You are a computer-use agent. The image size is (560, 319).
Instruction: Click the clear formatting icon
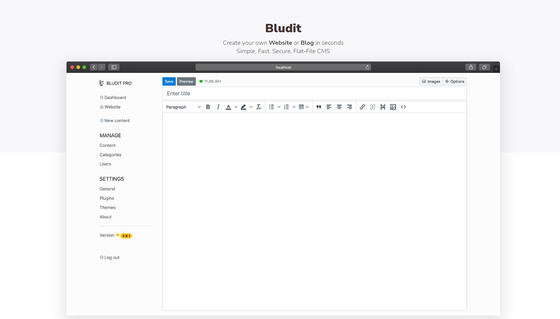pos(259,107)
